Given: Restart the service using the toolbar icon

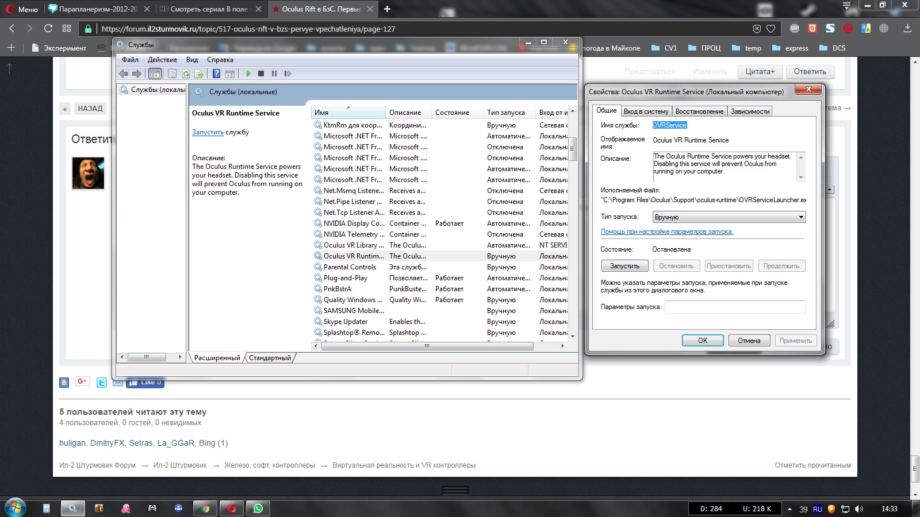Looking at the screenshot, I should pos(287,74).
